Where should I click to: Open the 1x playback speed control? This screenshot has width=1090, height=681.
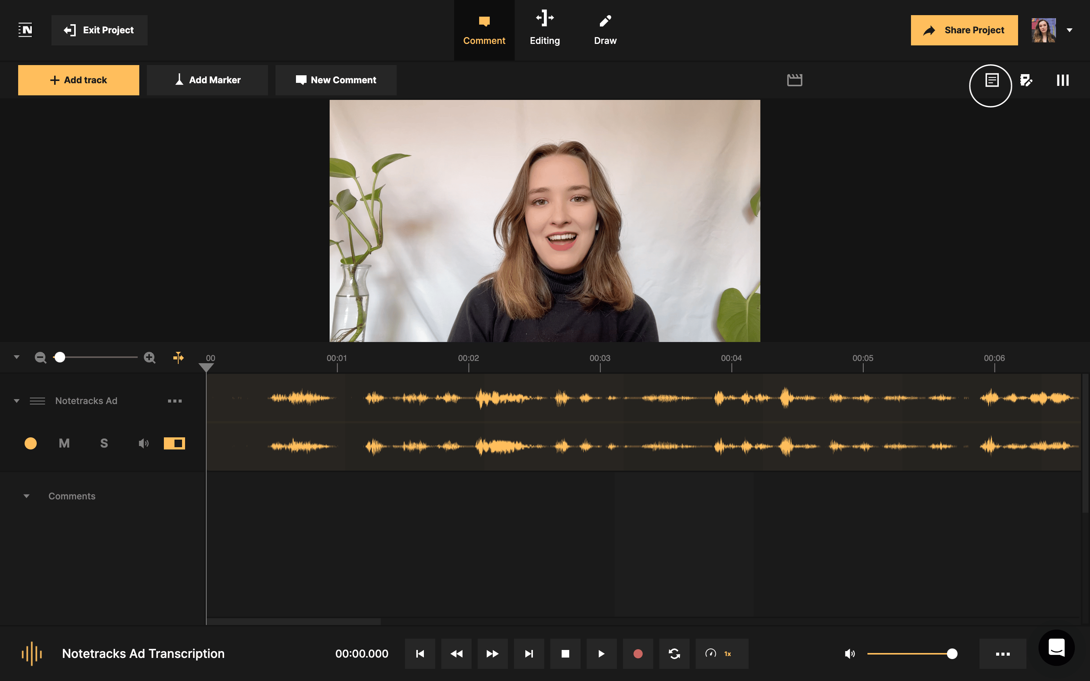tap(721, 653)
